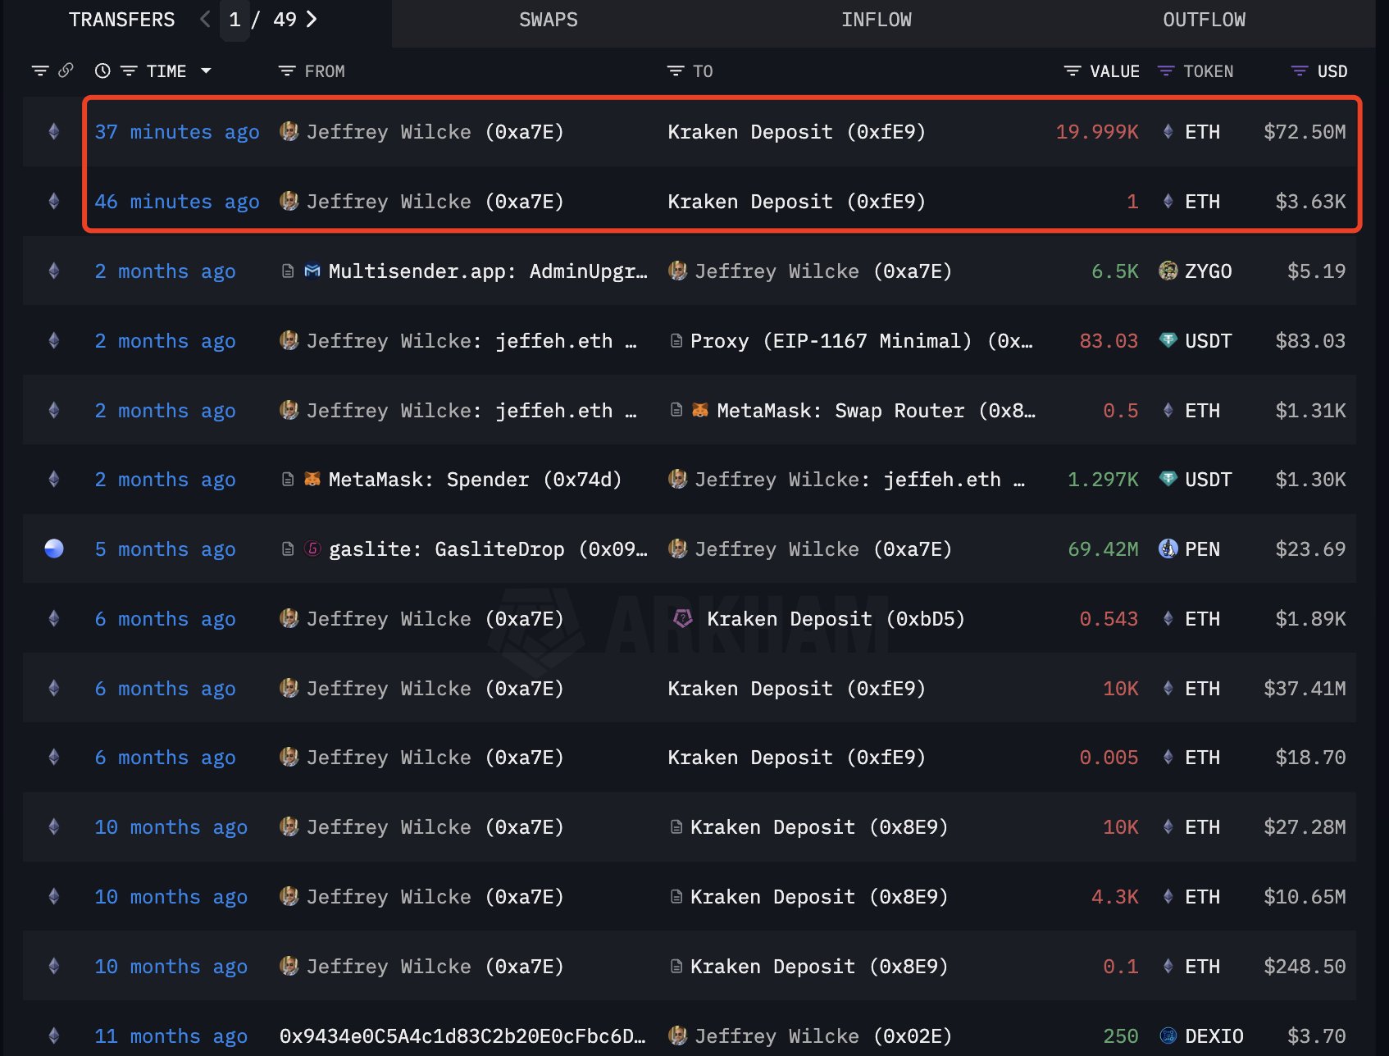The image size is (1389, 1056).
Task: Click the PEN token icon
Action: (1168, 548)
